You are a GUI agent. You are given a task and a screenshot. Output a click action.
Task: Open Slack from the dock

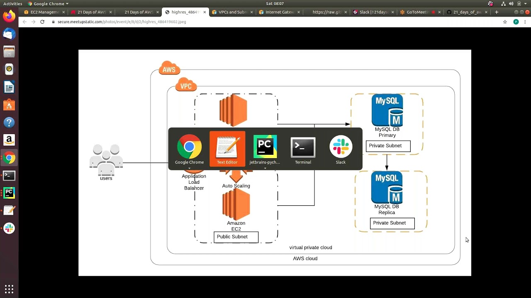pyautogui.click(x=9, y=228)
